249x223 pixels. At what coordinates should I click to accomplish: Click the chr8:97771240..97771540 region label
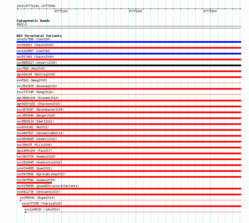pos(36,6)
